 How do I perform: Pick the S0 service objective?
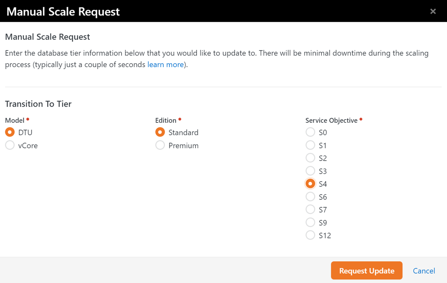click(x=310, y=132)
